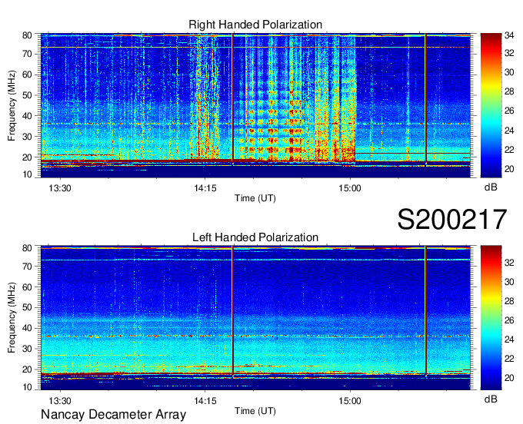Click the Right Handed Polarization title
523x424 pixels.
255,25
